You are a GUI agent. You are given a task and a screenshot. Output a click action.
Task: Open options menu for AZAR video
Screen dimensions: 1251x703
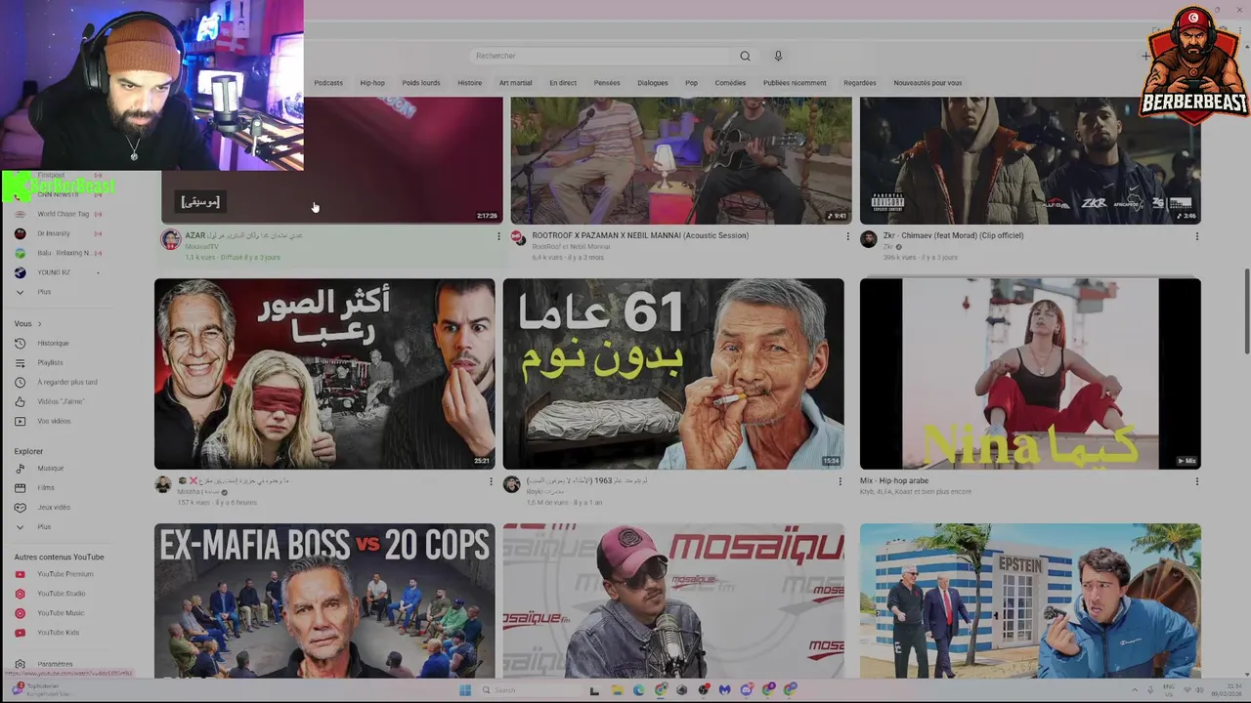tap(498, 236)
